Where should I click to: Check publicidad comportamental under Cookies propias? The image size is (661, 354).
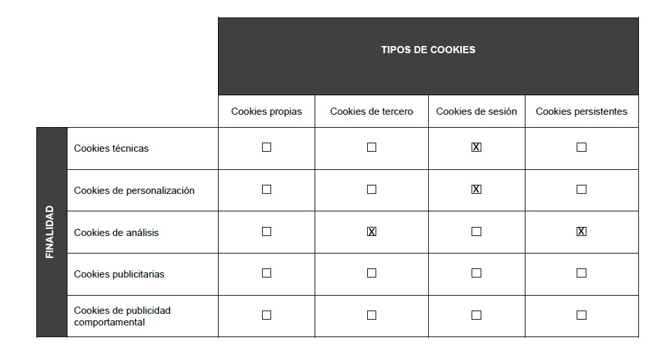click(x=267, y=315)
